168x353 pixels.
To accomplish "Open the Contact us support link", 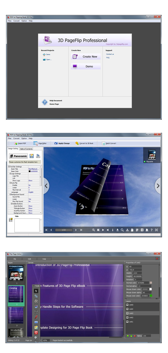I will point(110,54).
